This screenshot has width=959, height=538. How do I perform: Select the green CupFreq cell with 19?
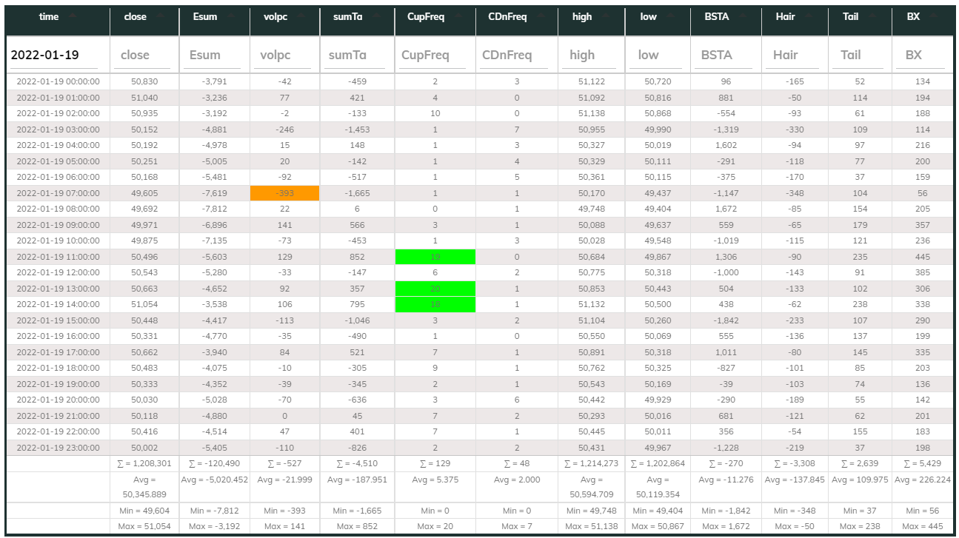coord(435,257)
